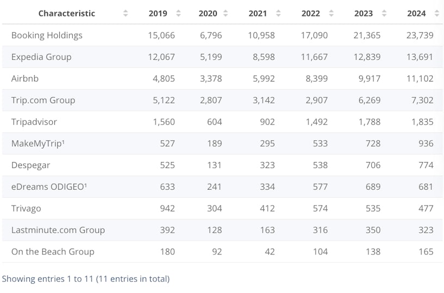
Task: Click Trivago 2024 value 477
Action: pos(426,208)
